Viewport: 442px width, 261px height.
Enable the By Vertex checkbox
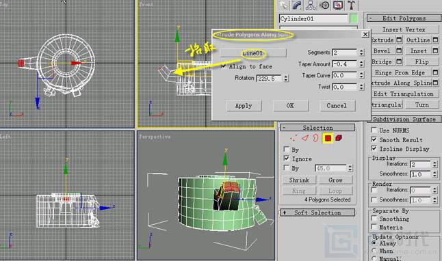tap(287, 149)
